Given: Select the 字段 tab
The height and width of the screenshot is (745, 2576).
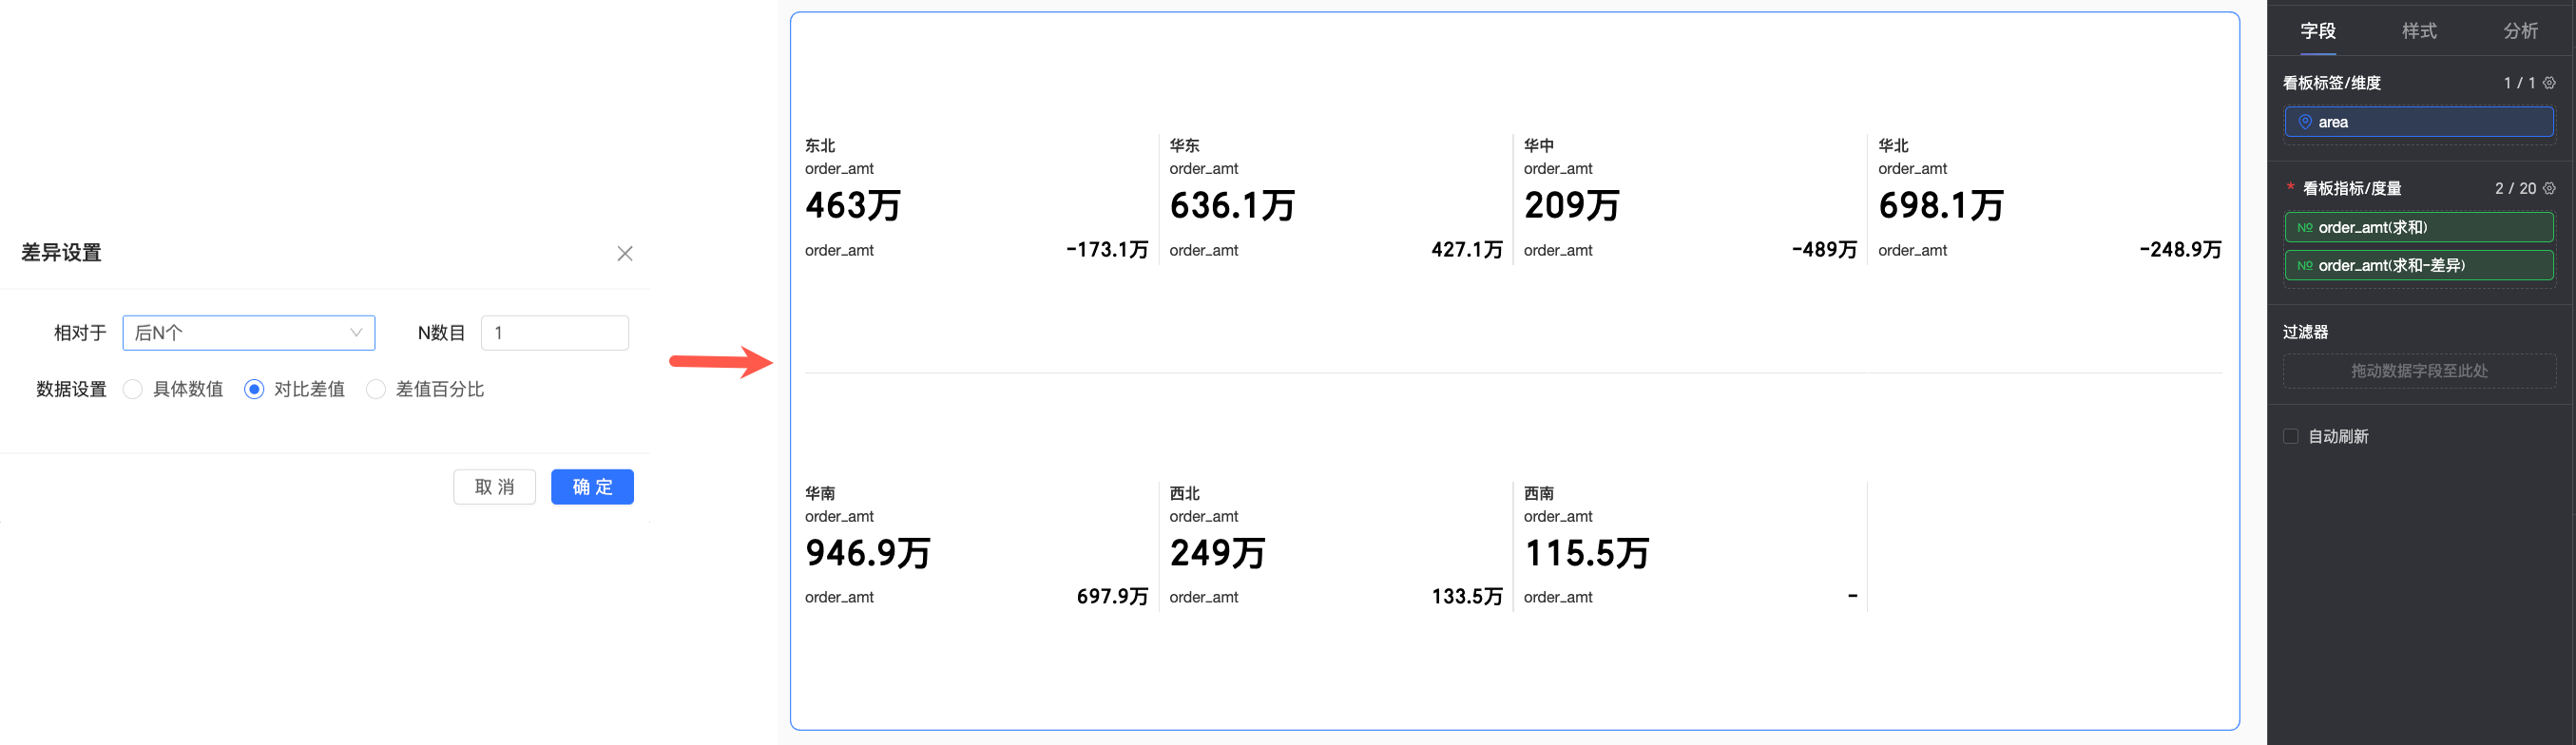Looking at the screenshot, I should click(2317, 31).
